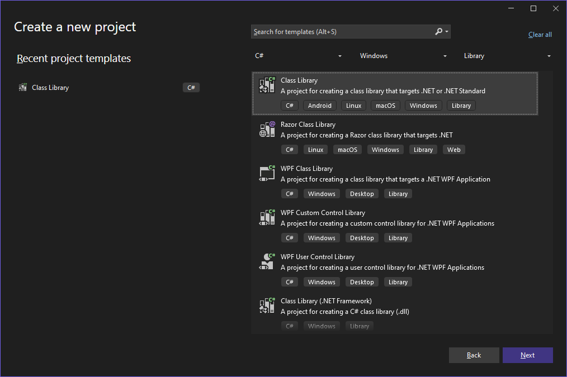
Task: Minimize the dialog window
Action: click(x=511, y=8)
